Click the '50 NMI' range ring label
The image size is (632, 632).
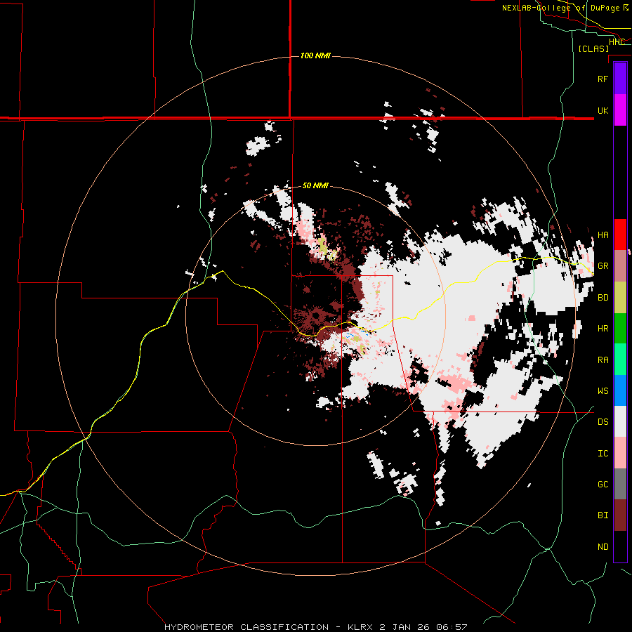coord(315,185)
